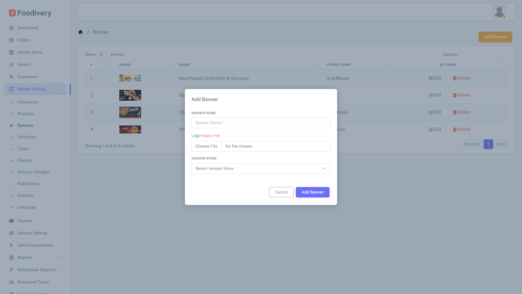Click Cancel to dismiss the dialog
522x294 pixels.
(281, 192)
